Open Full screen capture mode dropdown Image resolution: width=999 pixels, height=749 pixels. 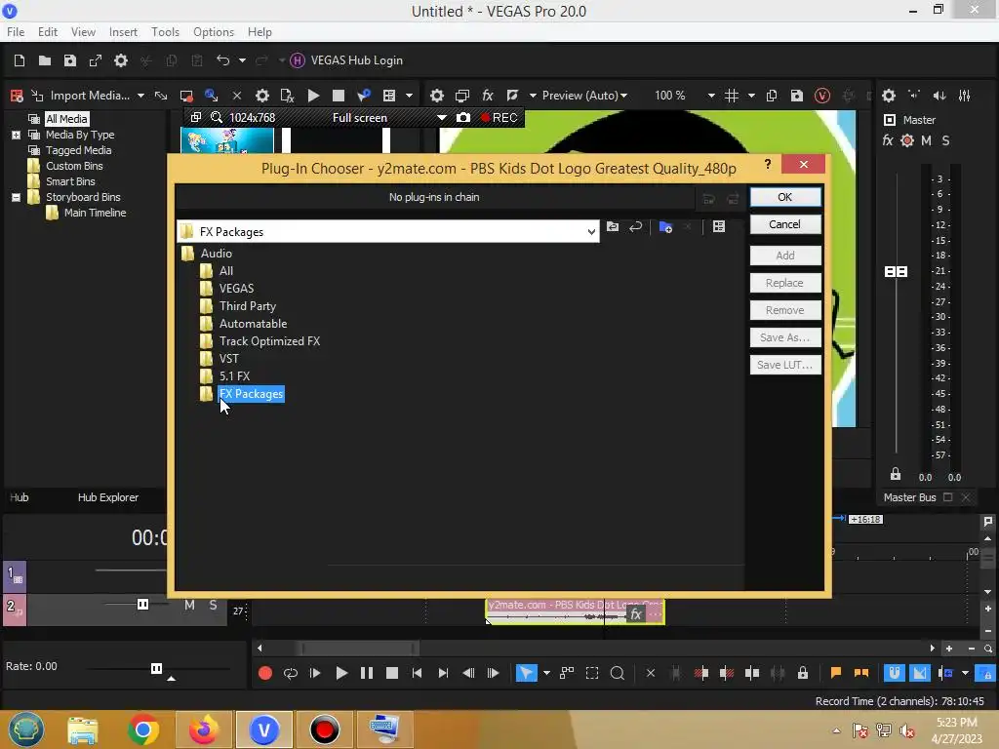pos(442,118)
